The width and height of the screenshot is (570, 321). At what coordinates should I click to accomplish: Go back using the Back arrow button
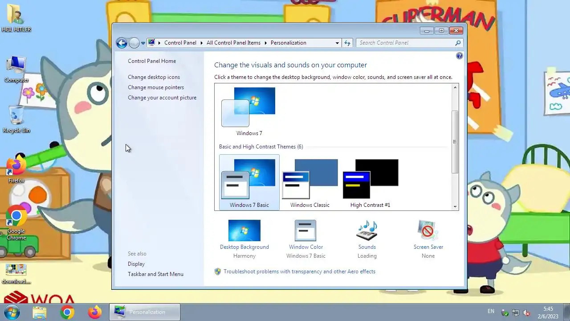[x=122, y=43]
